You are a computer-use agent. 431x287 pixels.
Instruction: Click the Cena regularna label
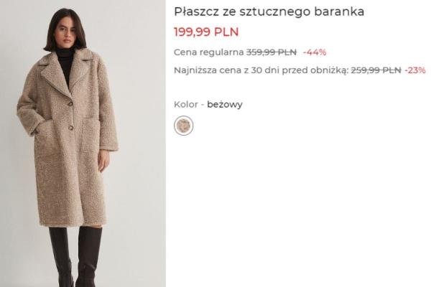point(209,52)
